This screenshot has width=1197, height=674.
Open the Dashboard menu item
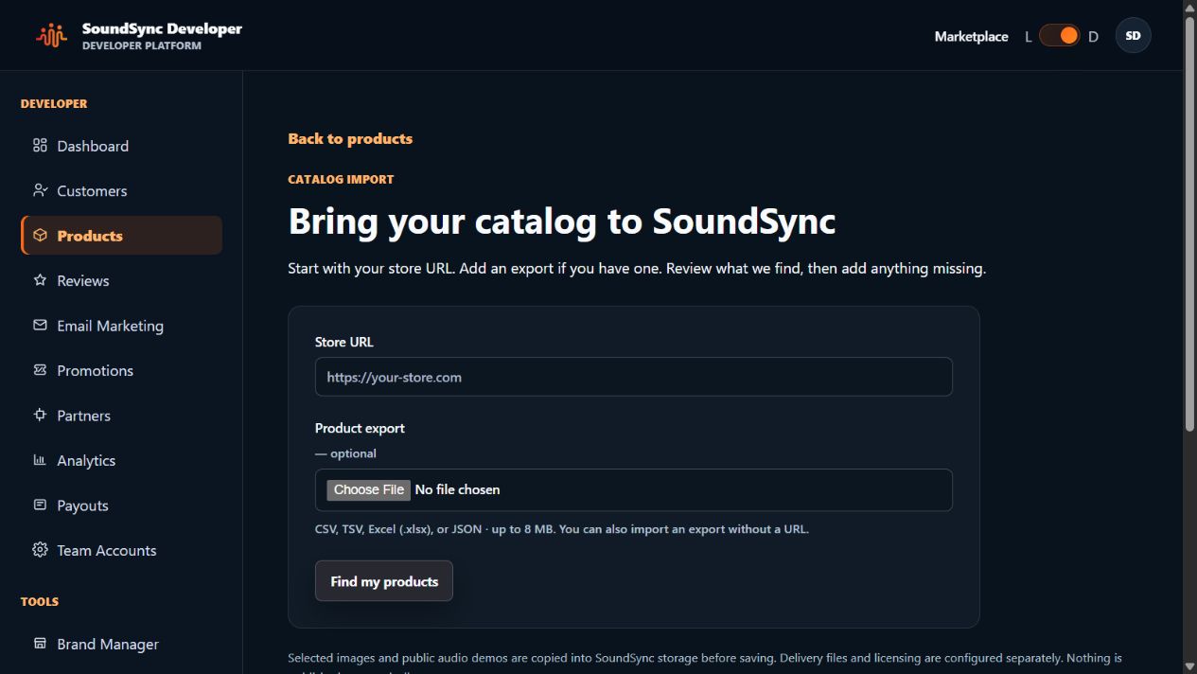click(121, 146)
